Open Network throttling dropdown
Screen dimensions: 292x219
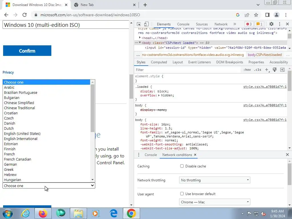(x=214, y=180)
